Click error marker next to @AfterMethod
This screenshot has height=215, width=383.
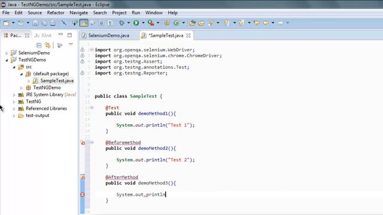83,177
